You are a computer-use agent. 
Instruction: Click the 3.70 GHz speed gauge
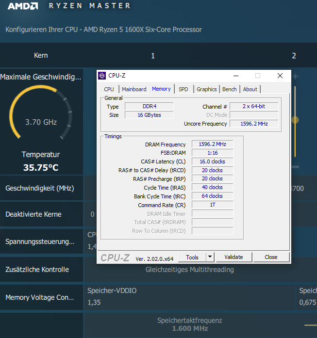pyautogui.click(x=41, y=112)
